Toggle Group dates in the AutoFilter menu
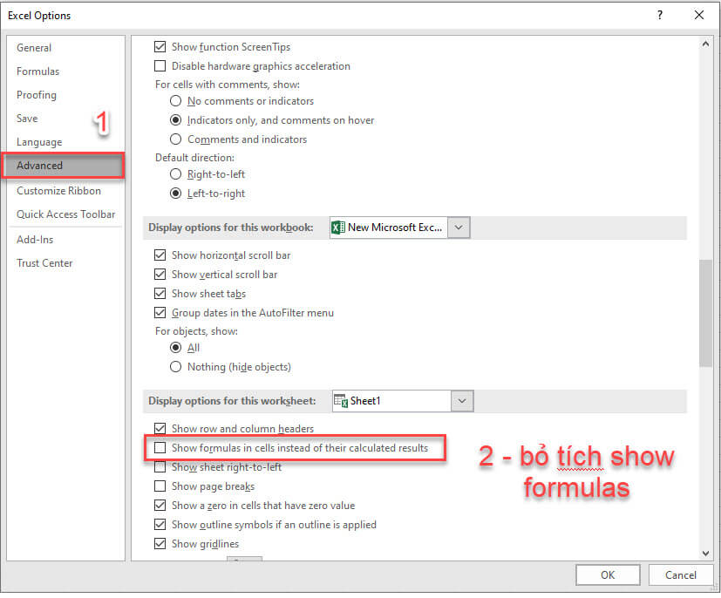 pyautogui.click(x=160, y=313)
